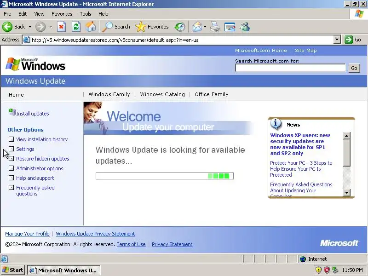368x276 pixels.
Task: Click box beside View installation history
Action: pos(11,139)
